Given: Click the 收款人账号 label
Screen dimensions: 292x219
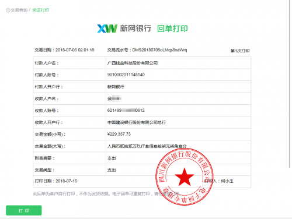Looking at the screenshot, I should click(47, 111).
